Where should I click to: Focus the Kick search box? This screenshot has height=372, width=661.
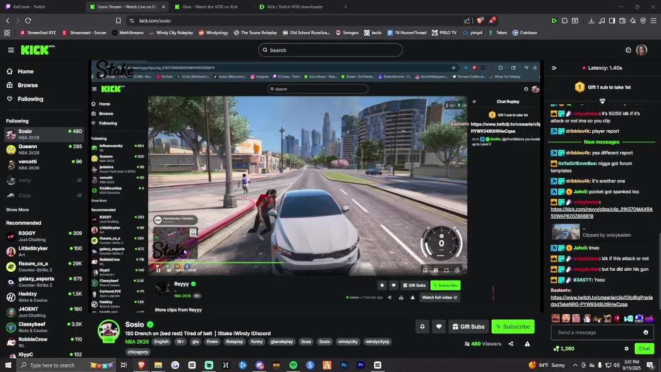point(330,50)
